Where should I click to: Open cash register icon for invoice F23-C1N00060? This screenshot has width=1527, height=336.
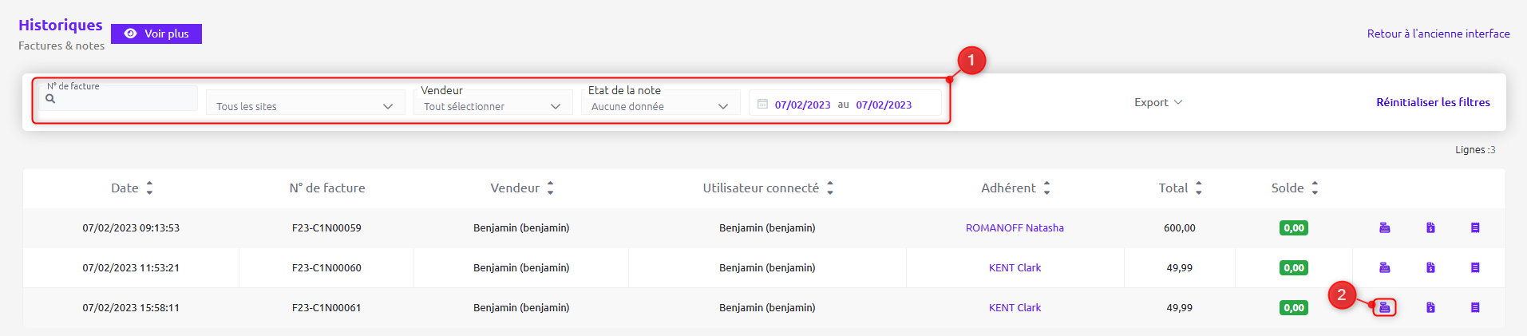[x=1385, y=267]
